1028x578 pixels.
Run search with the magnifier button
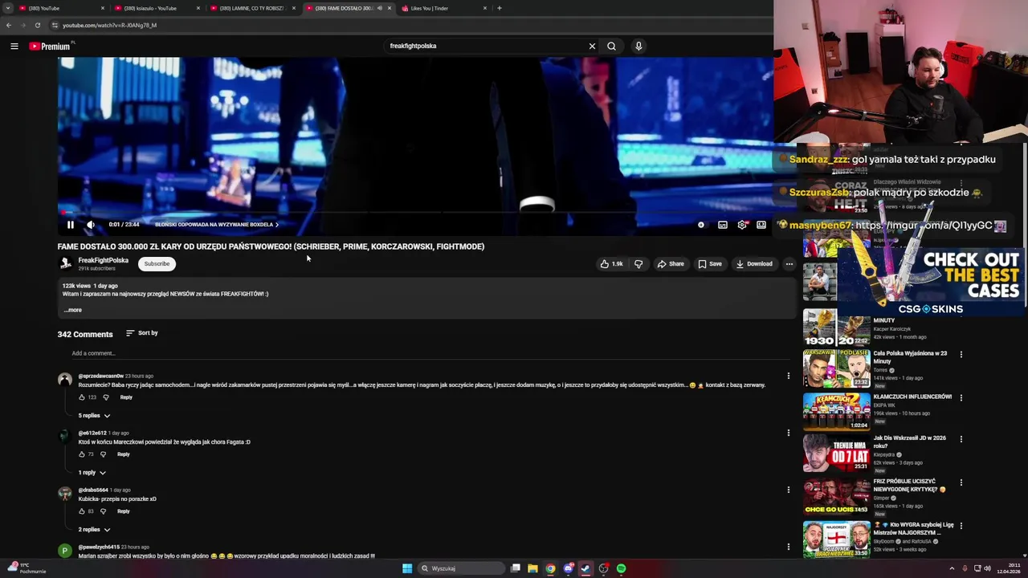(x=612, y=46)
